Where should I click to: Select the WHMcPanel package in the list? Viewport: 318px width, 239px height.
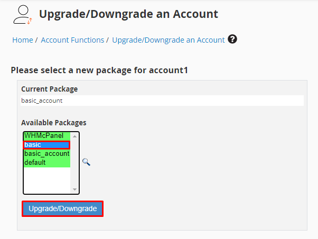[44, 136]
